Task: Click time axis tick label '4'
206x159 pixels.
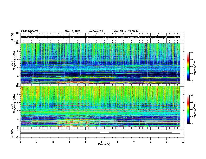Action: point(86,142)
